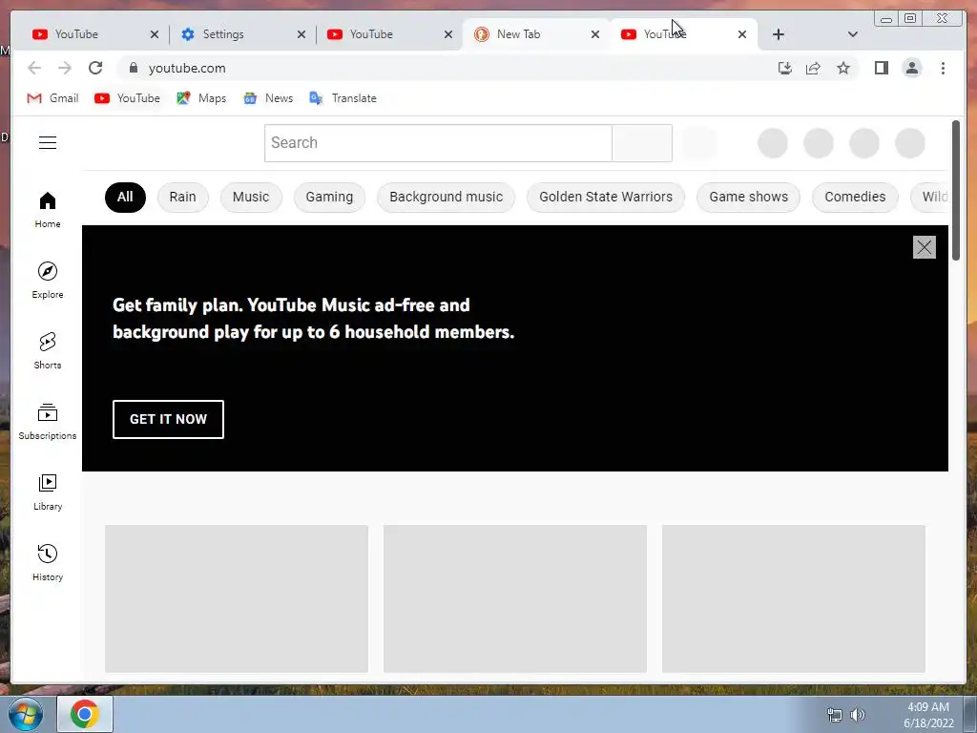Bookmark this page with the star icon
This screenshot has width=977, height=733.
pos(843,68)
